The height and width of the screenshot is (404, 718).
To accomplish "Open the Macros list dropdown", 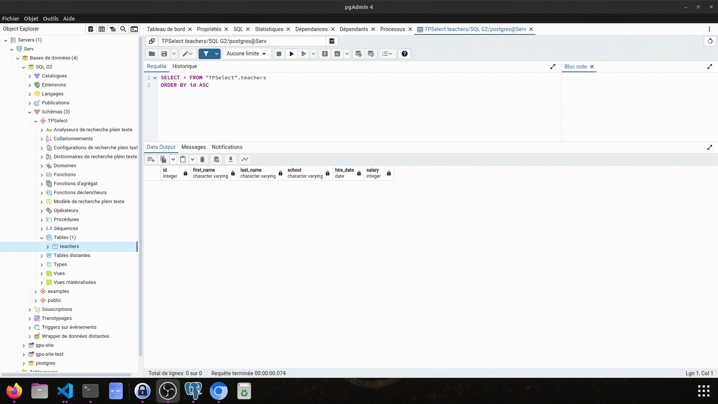I will (387, 54).
